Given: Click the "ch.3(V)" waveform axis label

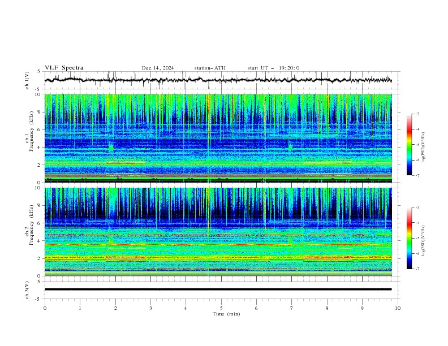Looking at the screenshot, I should (27, 290).
